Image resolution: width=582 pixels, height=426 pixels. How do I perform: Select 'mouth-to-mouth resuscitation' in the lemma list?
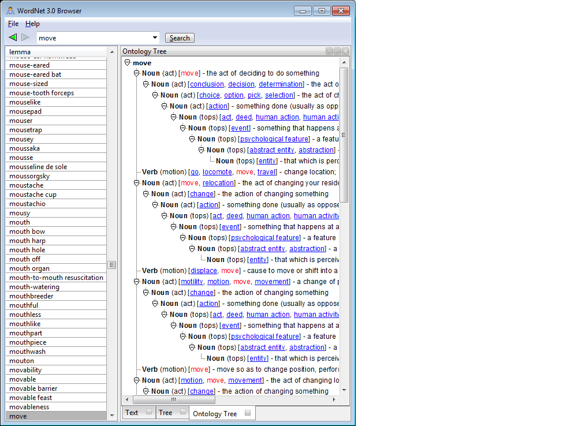pyautogui.click(x=56, y=278)
